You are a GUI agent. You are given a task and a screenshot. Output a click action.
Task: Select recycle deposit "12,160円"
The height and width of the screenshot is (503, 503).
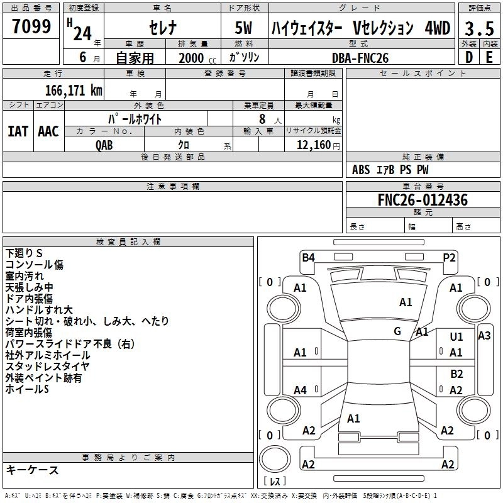[318, 145]
